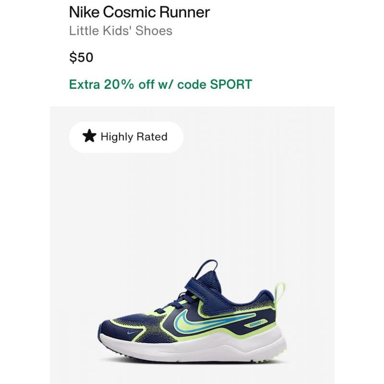This screenshot has width=384, height=384.
Task: Click the SPORT promo code word
Action: point(231,84)
